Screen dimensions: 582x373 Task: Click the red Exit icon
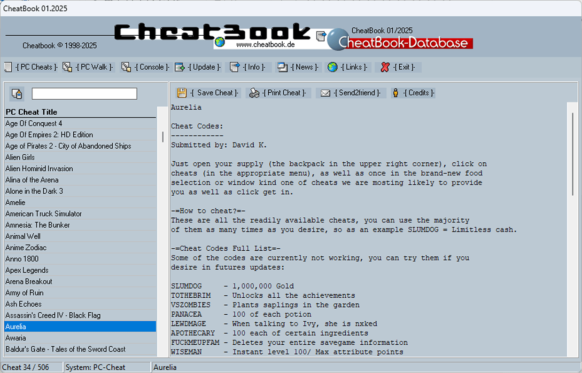pos(385,67)
